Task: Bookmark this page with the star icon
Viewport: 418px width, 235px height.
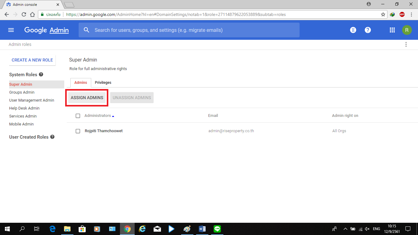Action: 383,14
